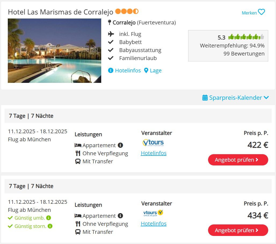Image resolution: width=276 pixels, height=244 pixels.
Task: Click Hotelinfos link under first Veranstalter
Action: coord(154,153)
